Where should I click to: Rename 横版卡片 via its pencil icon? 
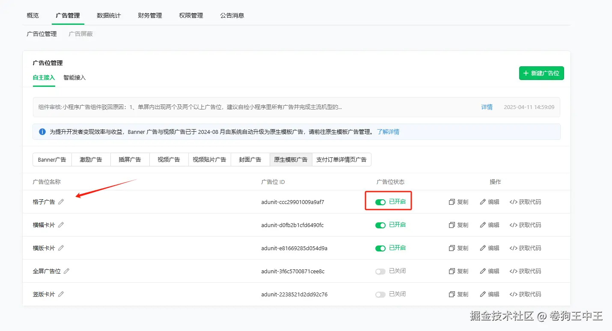[x=61, y=248]
